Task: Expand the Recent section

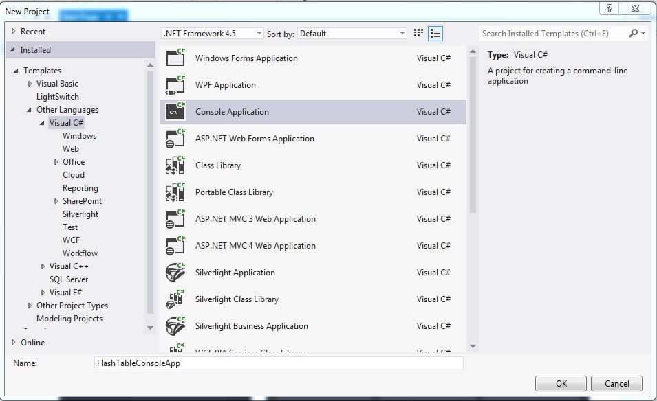Action: pos(13,31)
